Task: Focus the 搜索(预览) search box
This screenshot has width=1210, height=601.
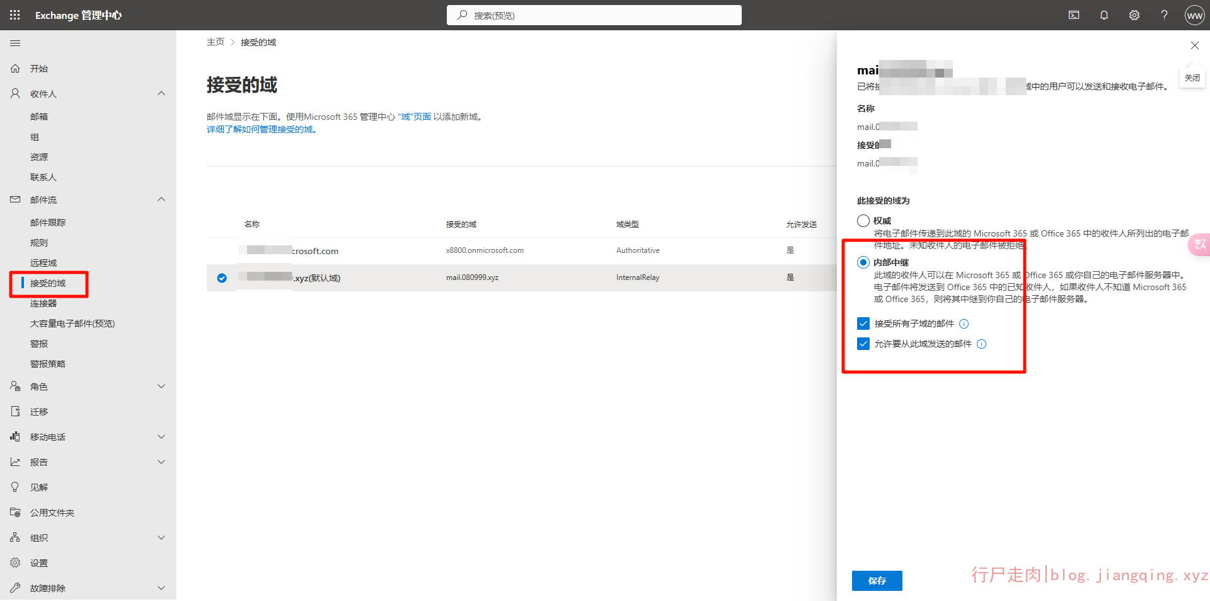Action: (594, 15)
